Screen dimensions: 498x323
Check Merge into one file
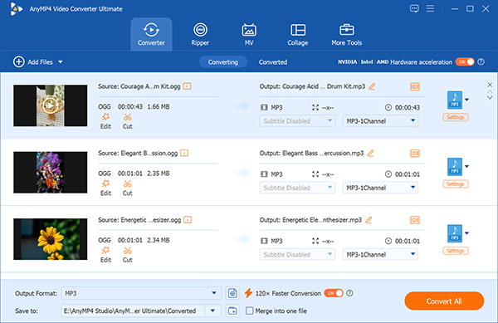[x=250, y=311]
